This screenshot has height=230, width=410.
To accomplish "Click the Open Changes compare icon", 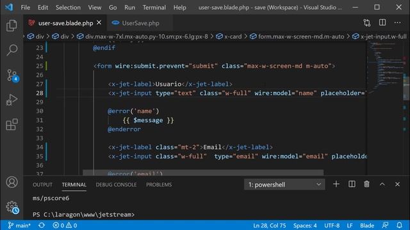I will pyautogui.click(x=367, y=23).
